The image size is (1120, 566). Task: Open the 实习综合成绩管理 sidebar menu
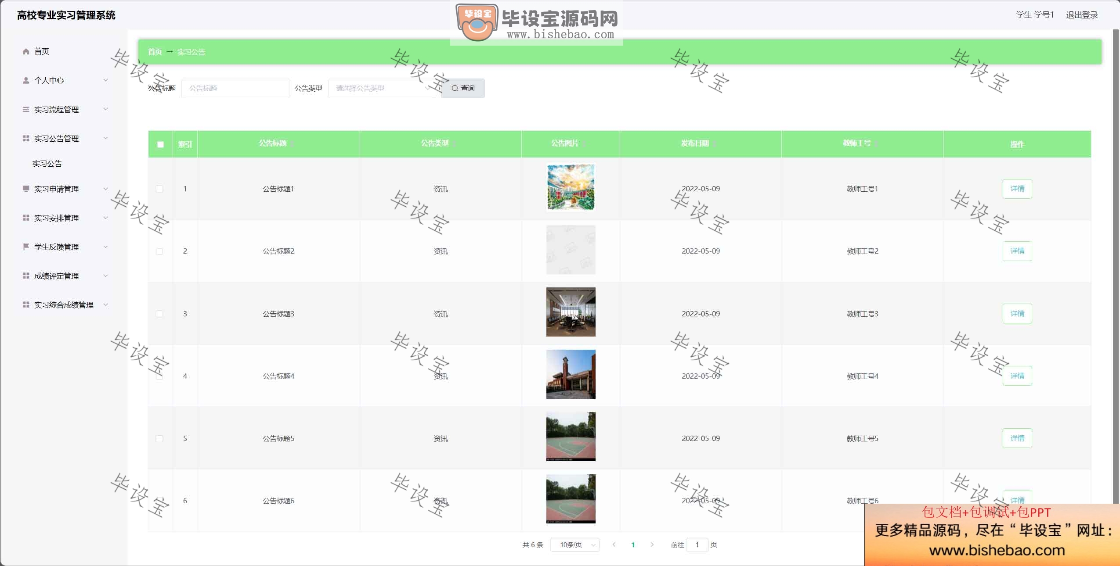click(x=64, y=304)
